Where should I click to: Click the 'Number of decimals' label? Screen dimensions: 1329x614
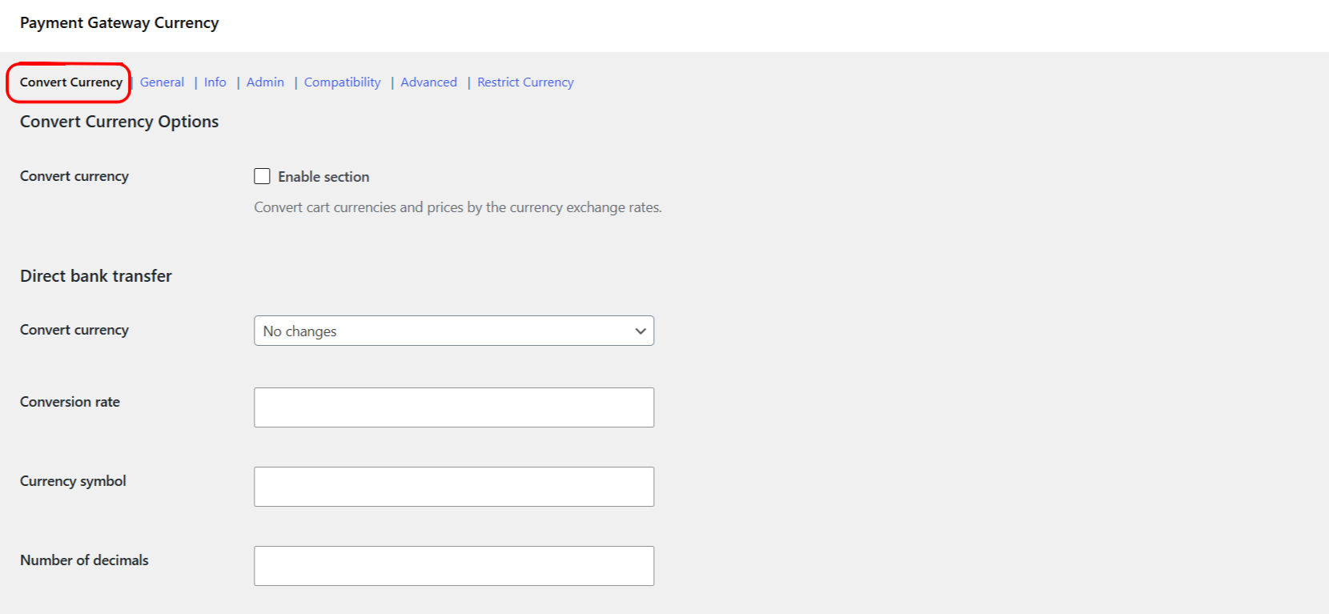(x=84, y=560)
